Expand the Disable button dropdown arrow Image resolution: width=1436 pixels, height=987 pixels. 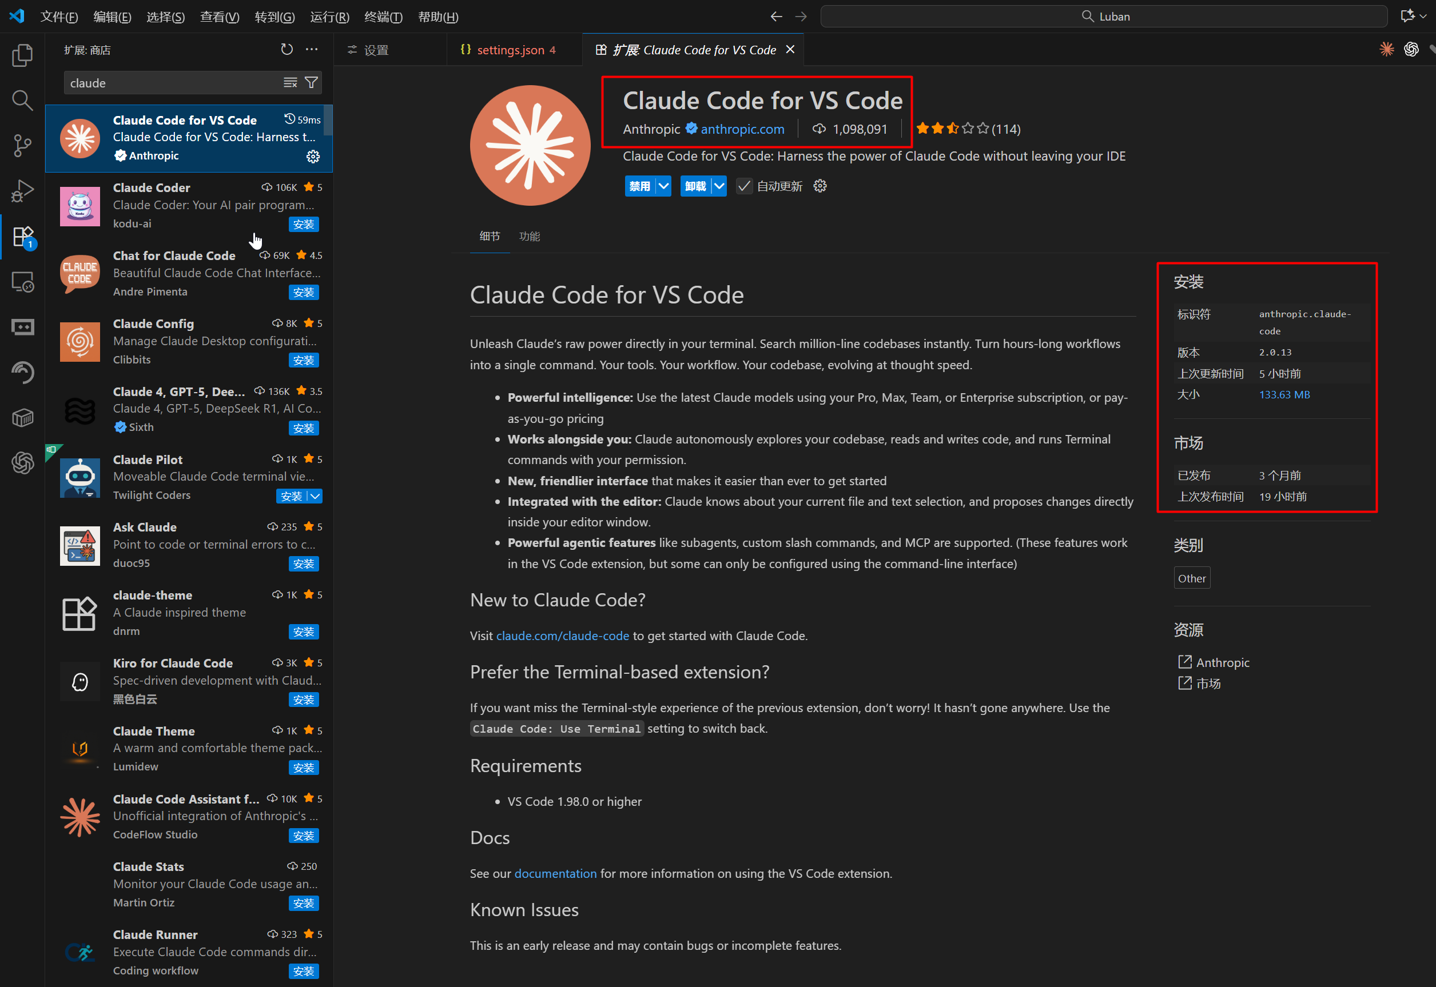click(663, 186)
